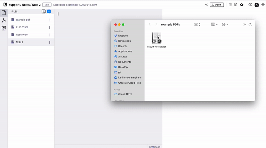The image size is (266, 148).
Task: Click in the editor text area
Action: [x=108, y=76]
